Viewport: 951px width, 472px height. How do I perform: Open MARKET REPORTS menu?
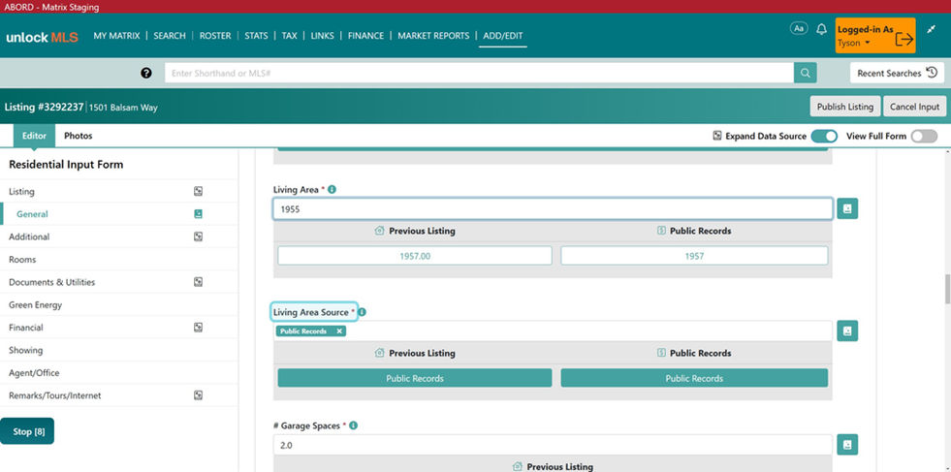pos(433,36)
